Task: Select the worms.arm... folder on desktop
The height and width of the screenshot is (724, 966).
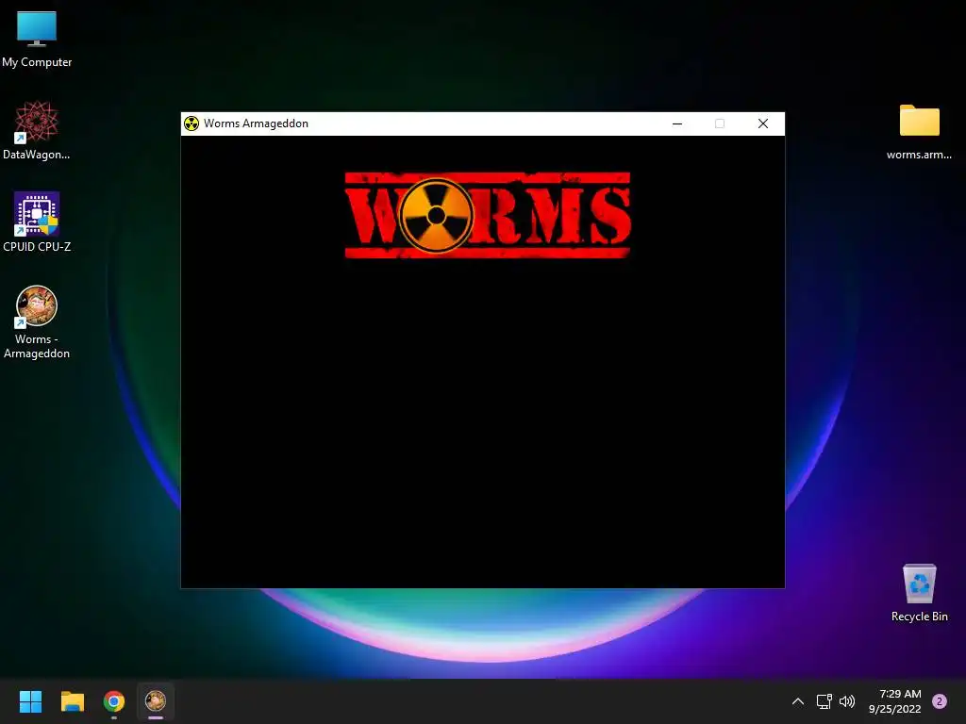Action: pyautogui.click(x=919, y=131)
